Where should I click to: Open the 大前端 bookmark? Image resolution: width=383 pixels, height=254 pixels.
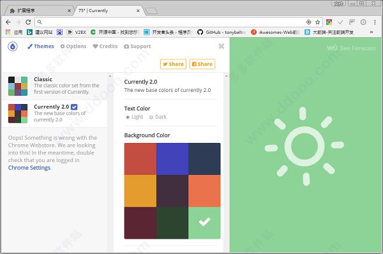pyautogui.click(x=329, y=32)
